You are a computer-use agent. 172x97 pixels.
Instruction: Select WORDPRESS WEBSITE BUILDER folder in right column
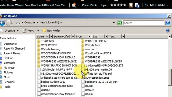[102, 61]
